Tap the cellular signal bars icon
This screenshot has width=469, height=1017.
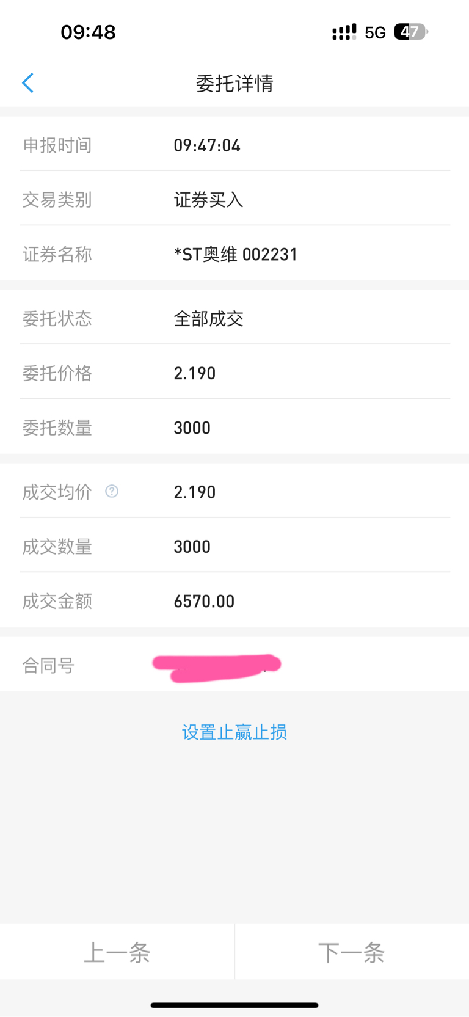344,32
